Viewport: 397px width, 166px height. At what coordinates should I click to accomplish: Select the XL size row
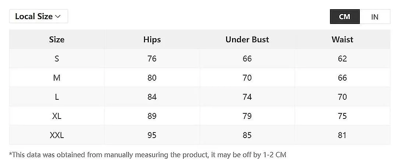[200, 116]
